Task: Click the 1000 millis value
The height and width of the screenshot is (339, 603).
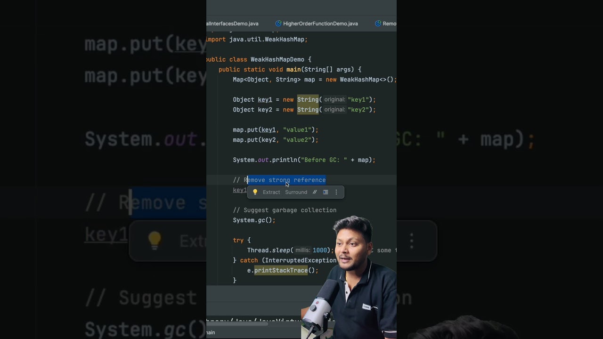Action: tap(320, 250)
